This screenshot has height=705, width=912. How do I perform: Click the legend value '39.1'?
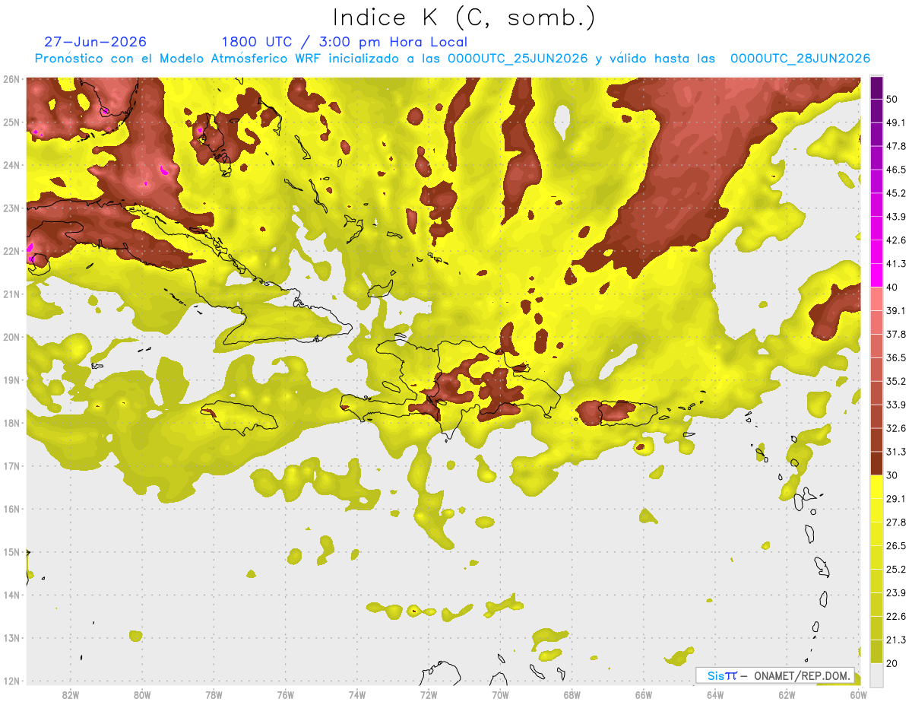[896, 310]
